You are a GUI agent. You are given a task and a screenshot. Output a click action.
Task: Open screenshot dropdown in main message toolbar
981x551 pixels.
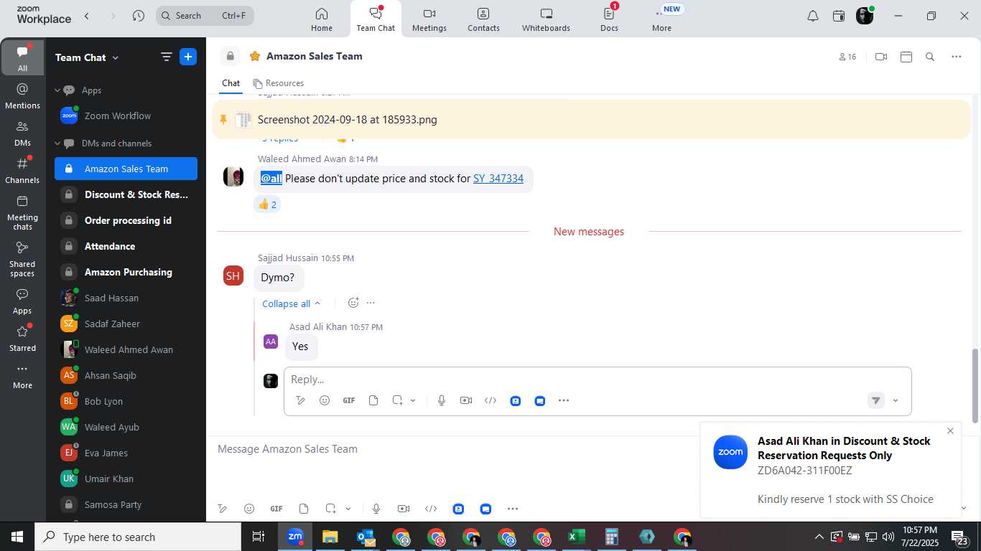[348, 509]
